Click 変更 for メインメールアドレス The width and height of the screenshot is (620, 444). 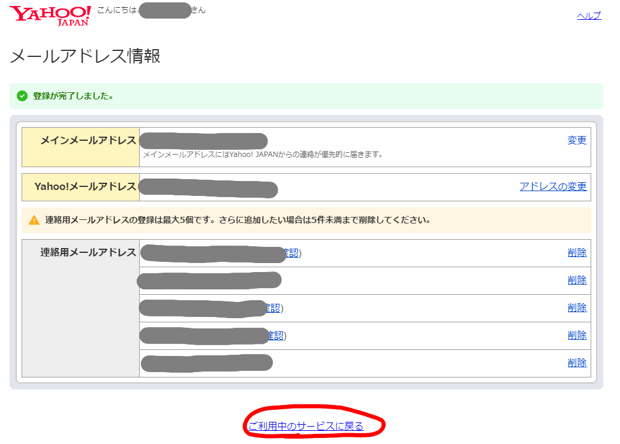click(577, 140)
